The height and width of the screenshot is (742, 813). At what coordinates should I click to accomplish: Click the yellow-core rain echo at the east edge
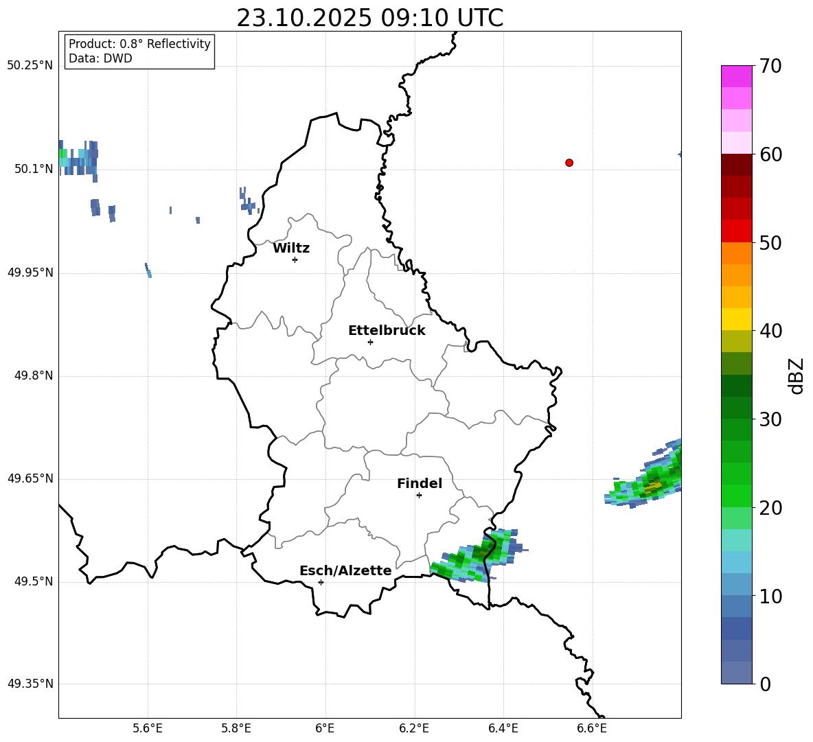coord(652,485)
